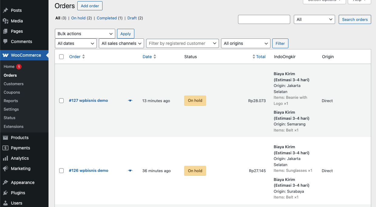
Task: Click the Comments bubble icon
Action: tap(5, 42)
